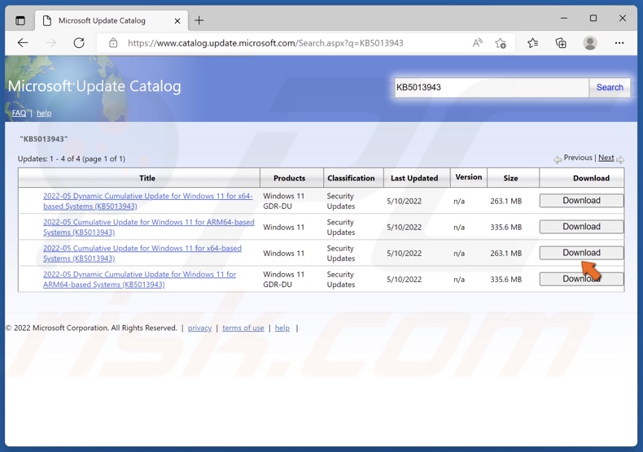Download the ARM64 Cumulative Update 335.6 MB
The width and height of the screenshot is (643, 452).
(581, 227)
